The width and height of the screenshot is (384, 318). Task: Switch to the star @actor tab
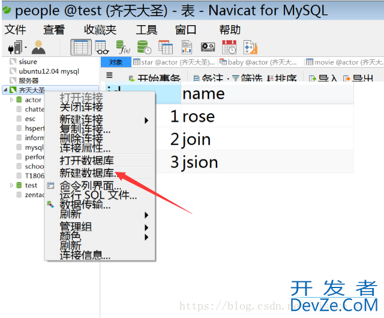(x=174, y=62)
